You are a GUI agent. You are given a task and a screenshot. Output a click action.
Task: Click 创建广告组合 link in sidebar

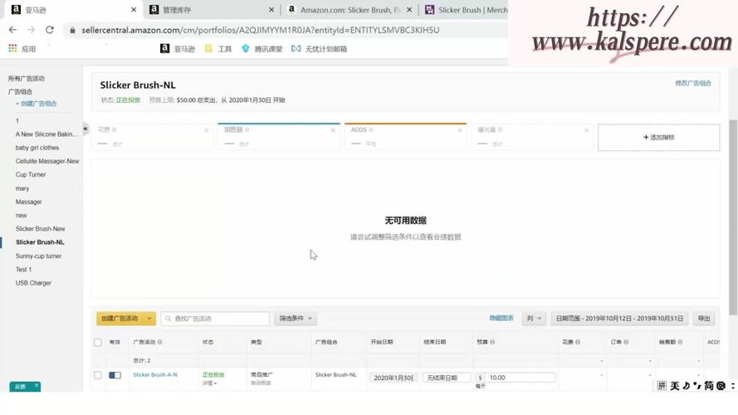click(36, 104)
